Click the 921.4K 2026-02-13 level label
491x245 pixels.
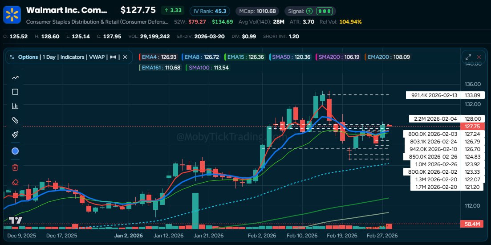(432, 95)
